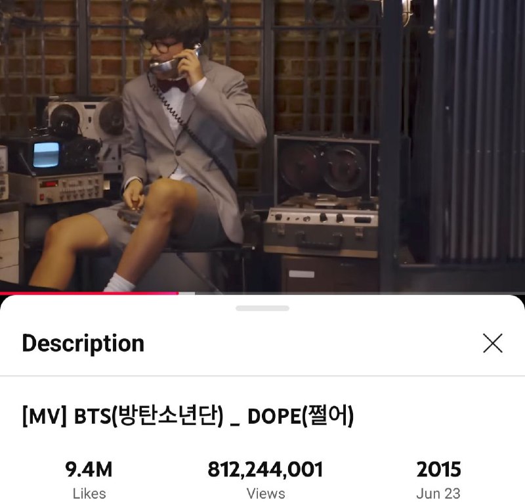Click the Views label
The width and height of the screenshot is (525, 502).
(266, 493)
